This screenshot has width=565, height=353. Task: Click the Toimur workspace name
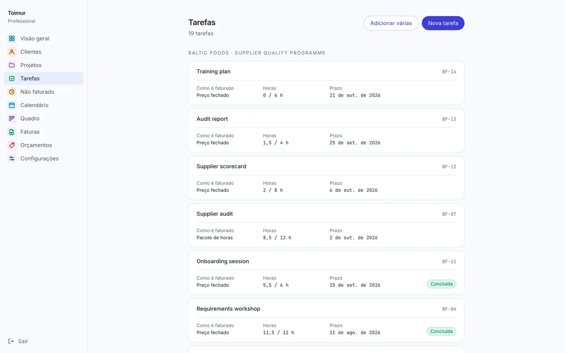(x=17, y=13)
